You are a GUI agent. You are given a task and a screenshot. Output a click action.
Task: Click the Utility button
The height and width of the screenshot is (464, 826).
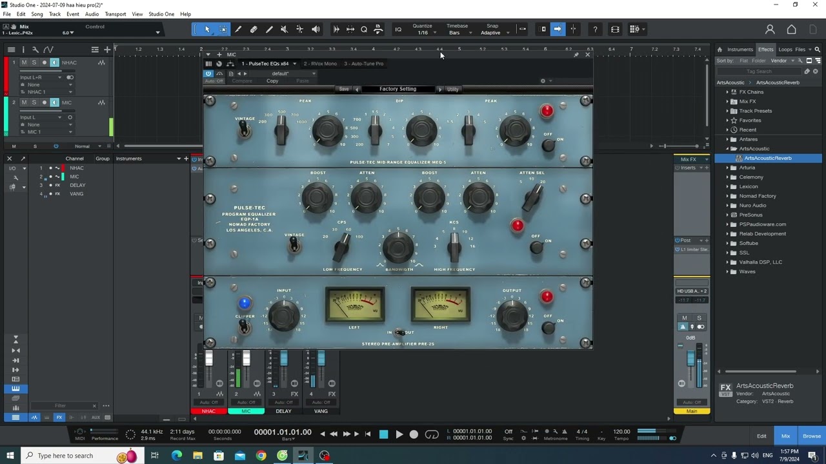452,89
